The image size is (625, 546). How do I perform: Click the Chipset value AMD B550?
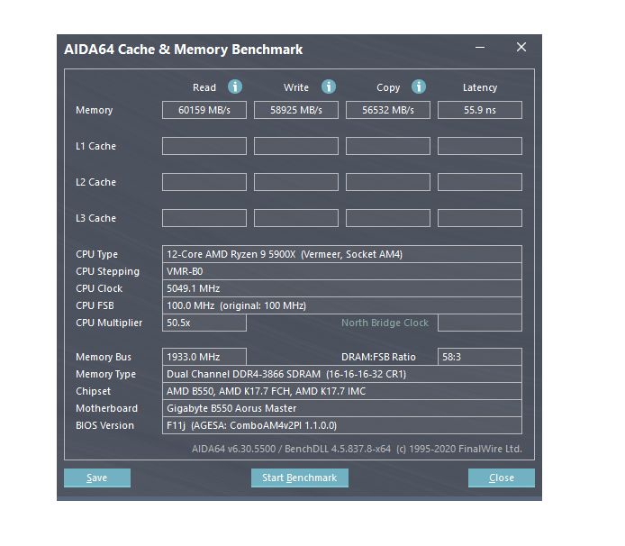pyautogui.click(x=342, y=391)
